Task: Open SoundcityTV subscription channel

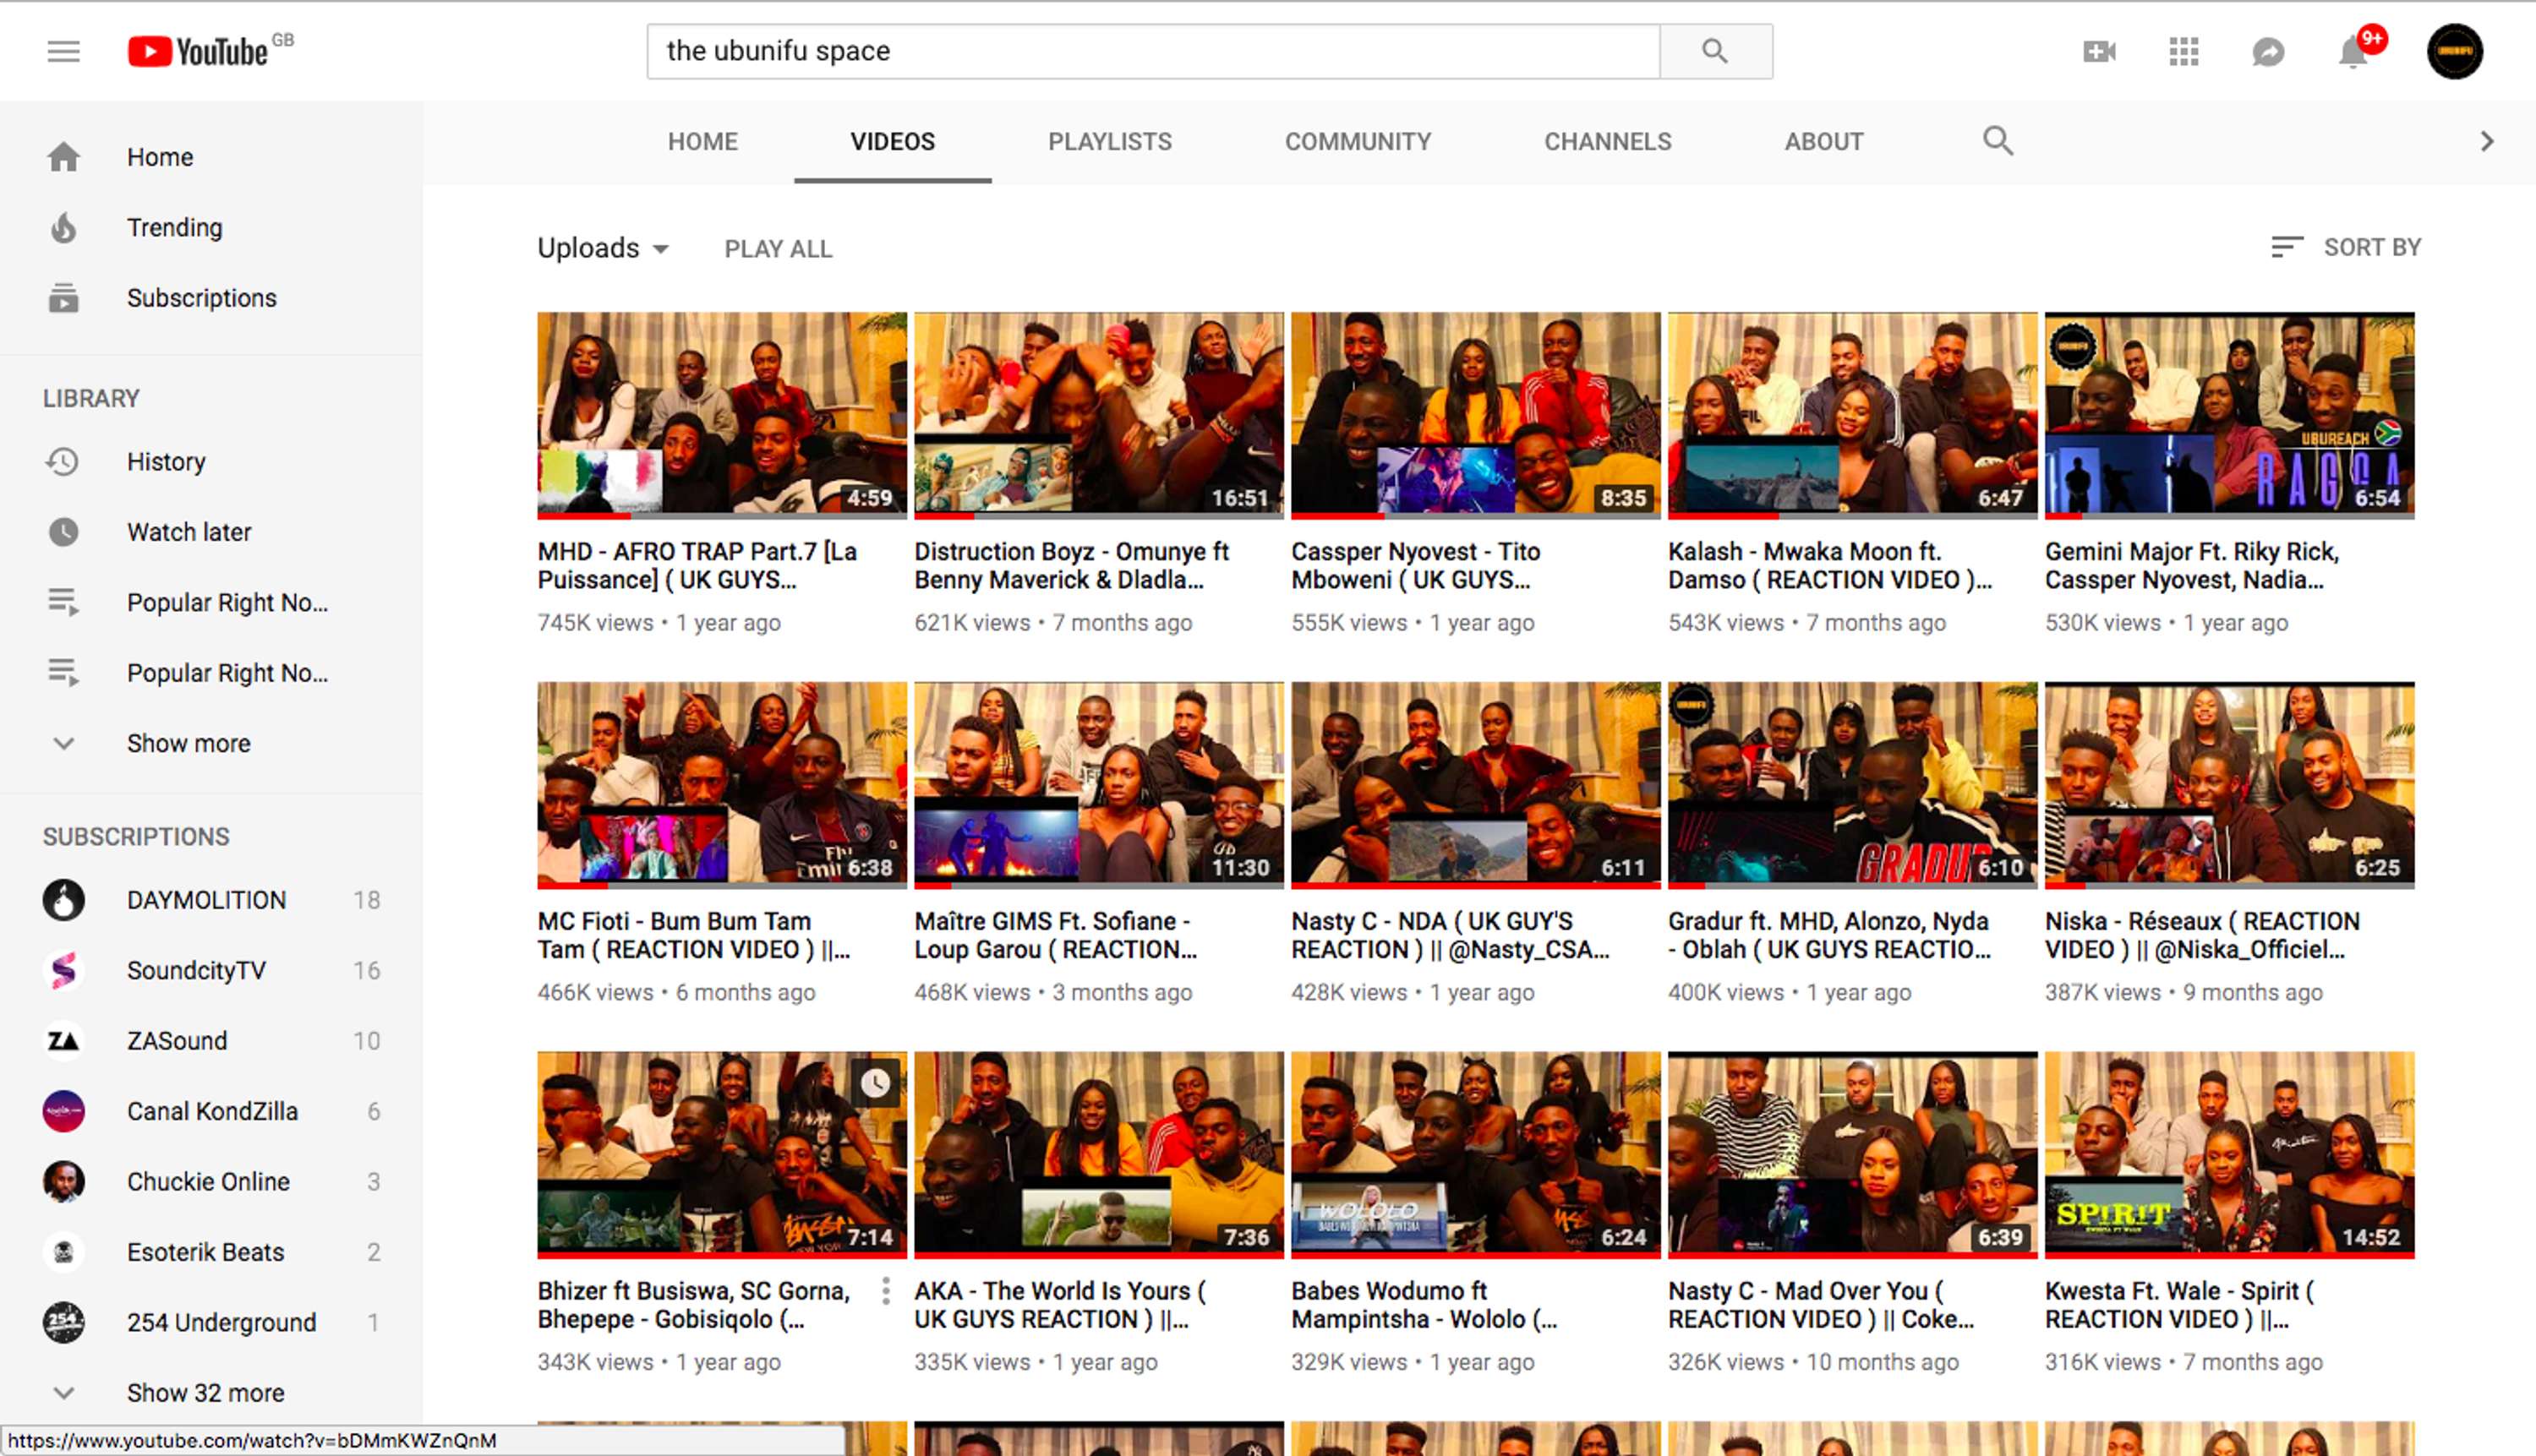Action: [x=211, y=970]
